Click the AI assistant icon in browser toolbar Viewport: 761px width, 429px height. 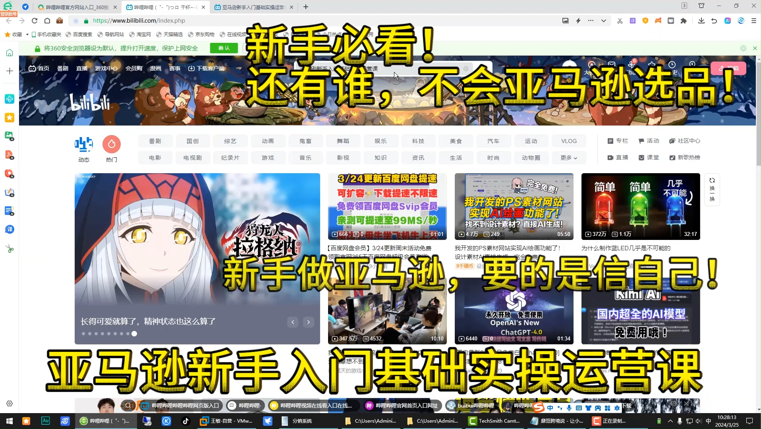click(728, 21)
